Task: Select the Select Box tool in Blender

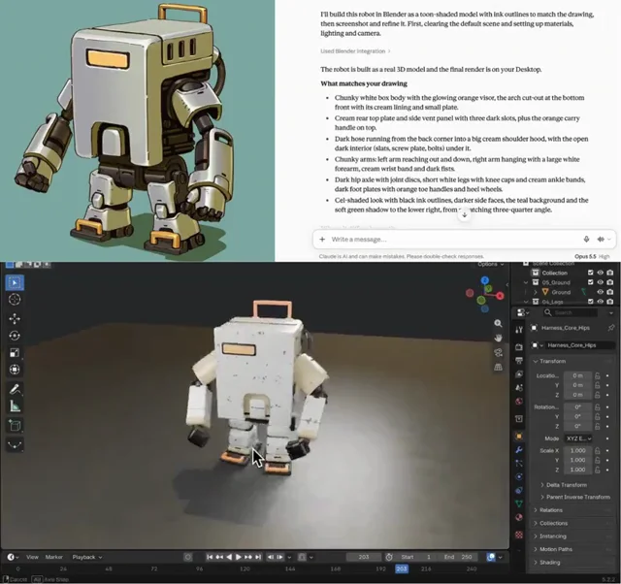Action: coord(15,282)
